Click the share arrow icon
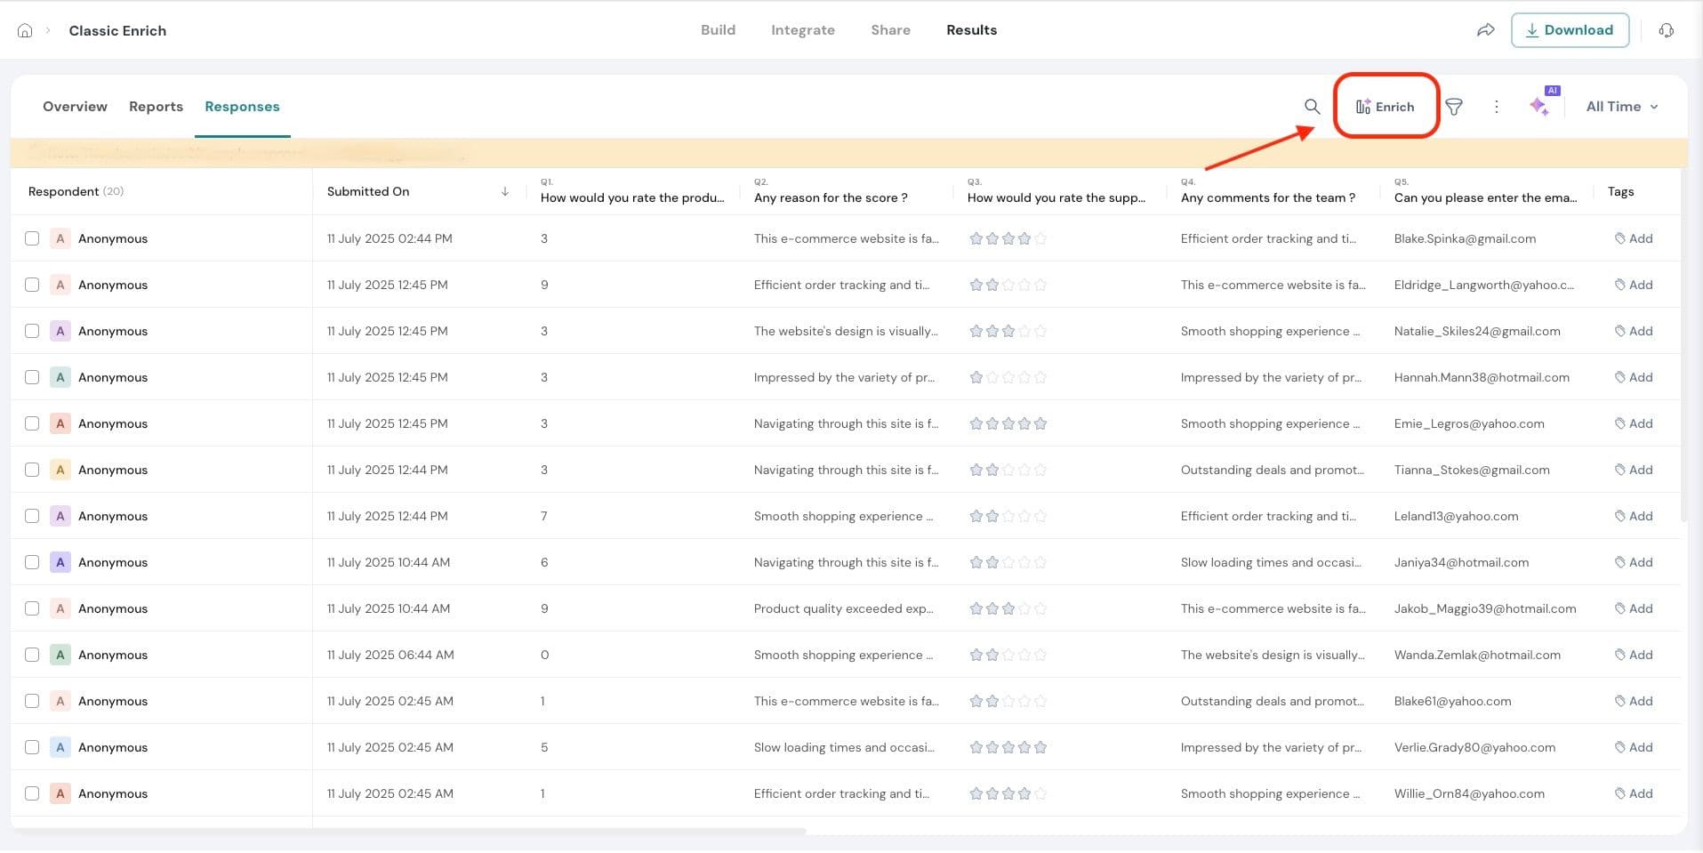The width and height of the screenshot is (1703, 853). (x=1485, y=30)
